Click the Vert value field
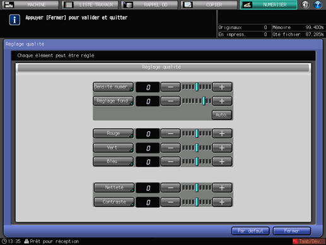 click(148, 148)
